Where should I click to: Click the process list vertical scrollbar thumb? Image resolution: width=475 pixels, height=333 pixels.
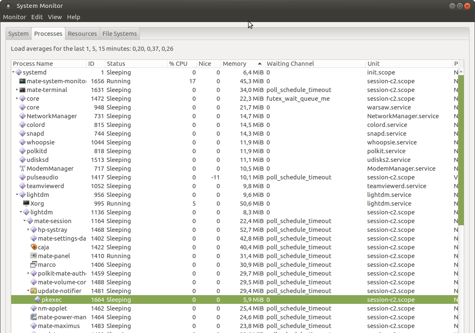461,150
